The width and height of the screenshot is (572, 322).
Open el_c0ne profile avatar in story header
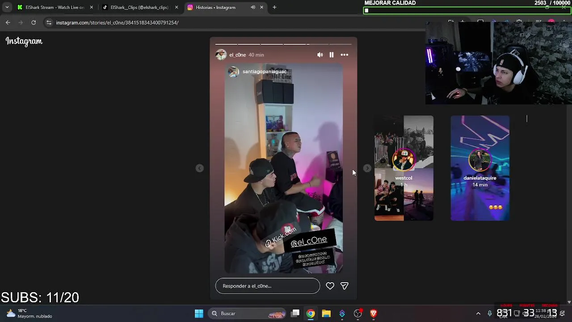tap(221, 55)
